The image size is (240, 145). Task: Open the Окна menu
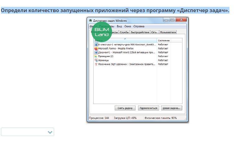tap(127, 26)
